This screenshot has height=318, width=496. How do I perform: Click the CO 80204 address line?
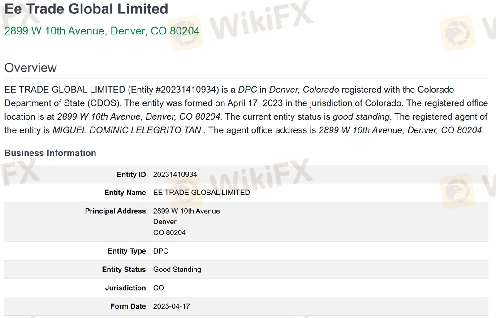169,232
